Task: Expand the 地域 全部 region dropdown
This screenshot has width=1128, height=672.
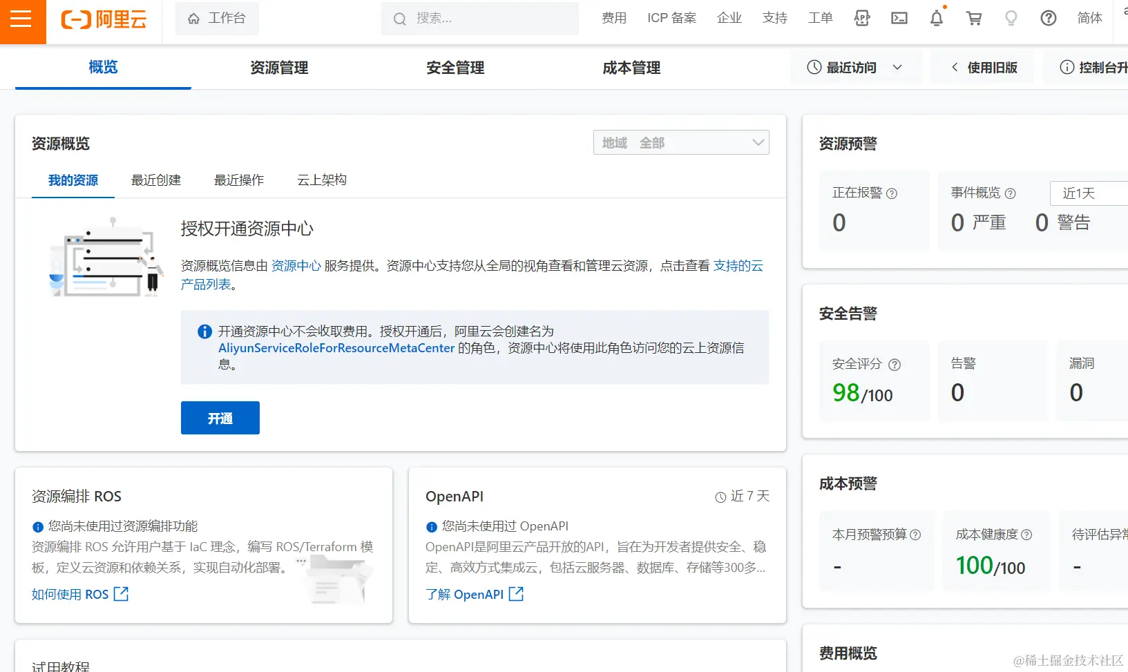Action: click(681, 143)
